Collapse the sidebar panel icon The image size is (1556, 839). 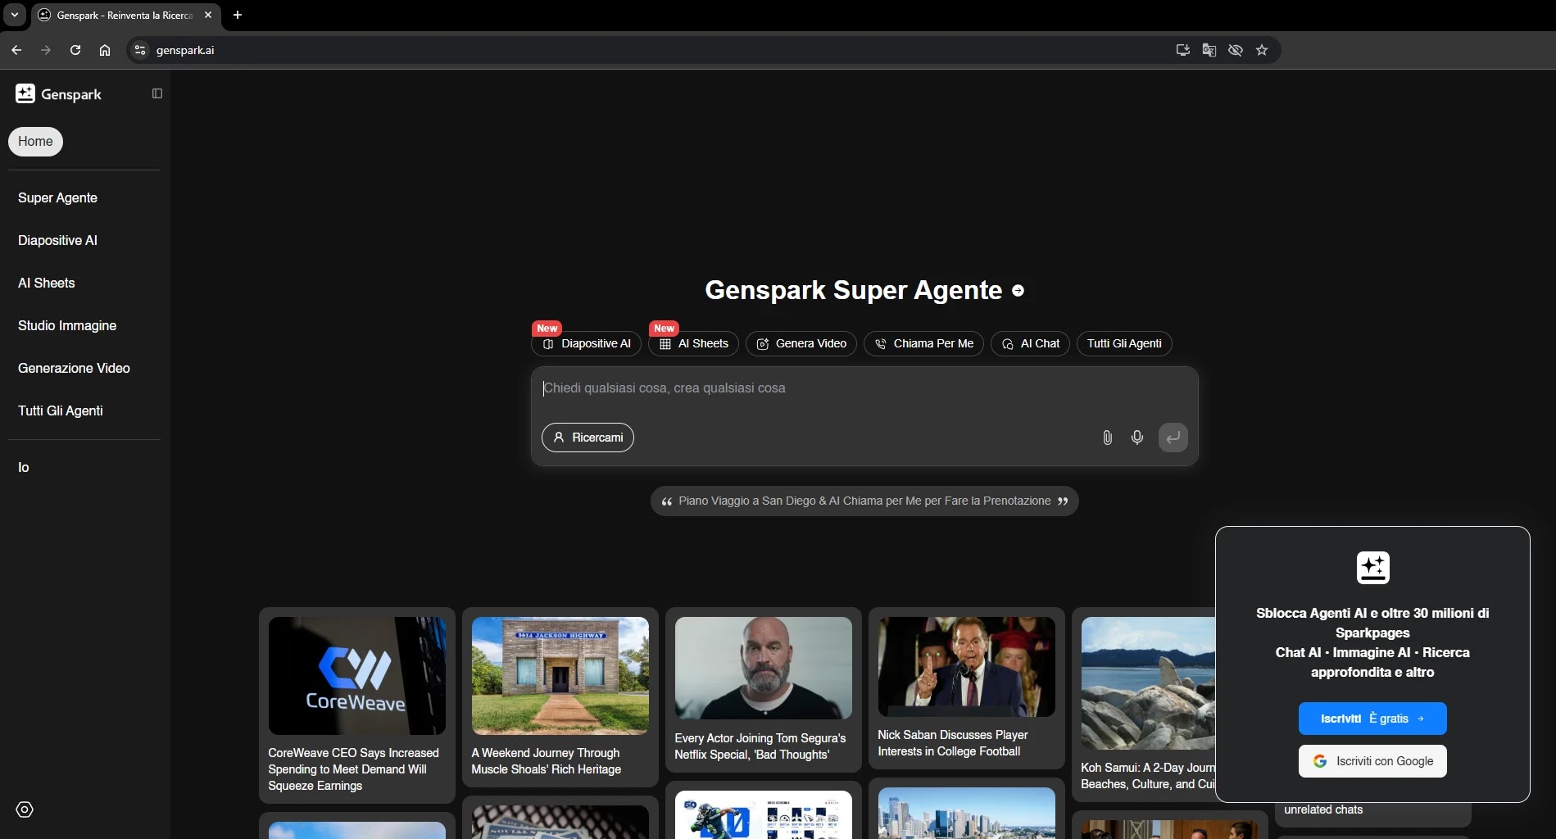[157, 93]
